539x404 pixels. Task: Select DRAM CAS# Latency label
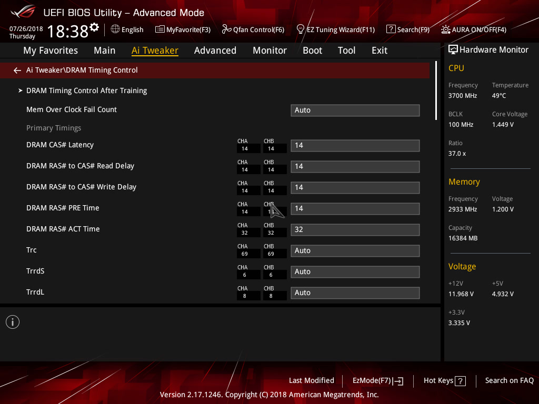point(60,145)
